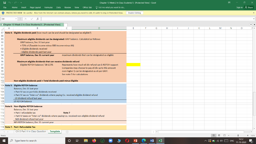The image size is (256, 144).
Task: Close the Chapter 13 document tab
Action: click(x=62, y=25)
